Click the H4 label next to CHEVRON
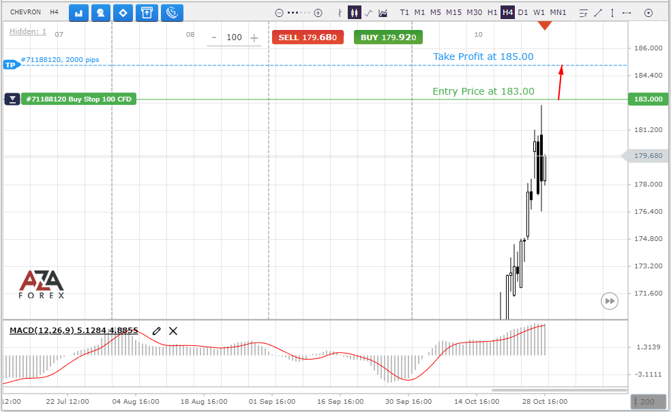 click(x=54, y=12)
